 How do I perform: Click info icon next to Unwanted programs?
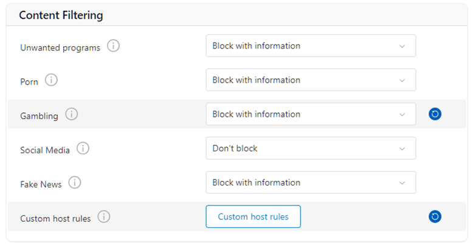(x=113, y=46)
